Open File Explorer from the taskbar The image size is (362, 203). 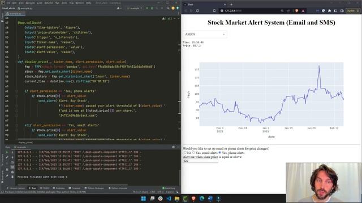[177, 198]
